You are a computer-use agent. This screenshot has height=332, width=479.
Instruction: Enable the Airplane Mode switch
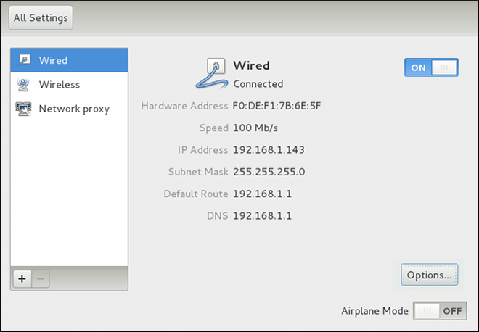440,311
